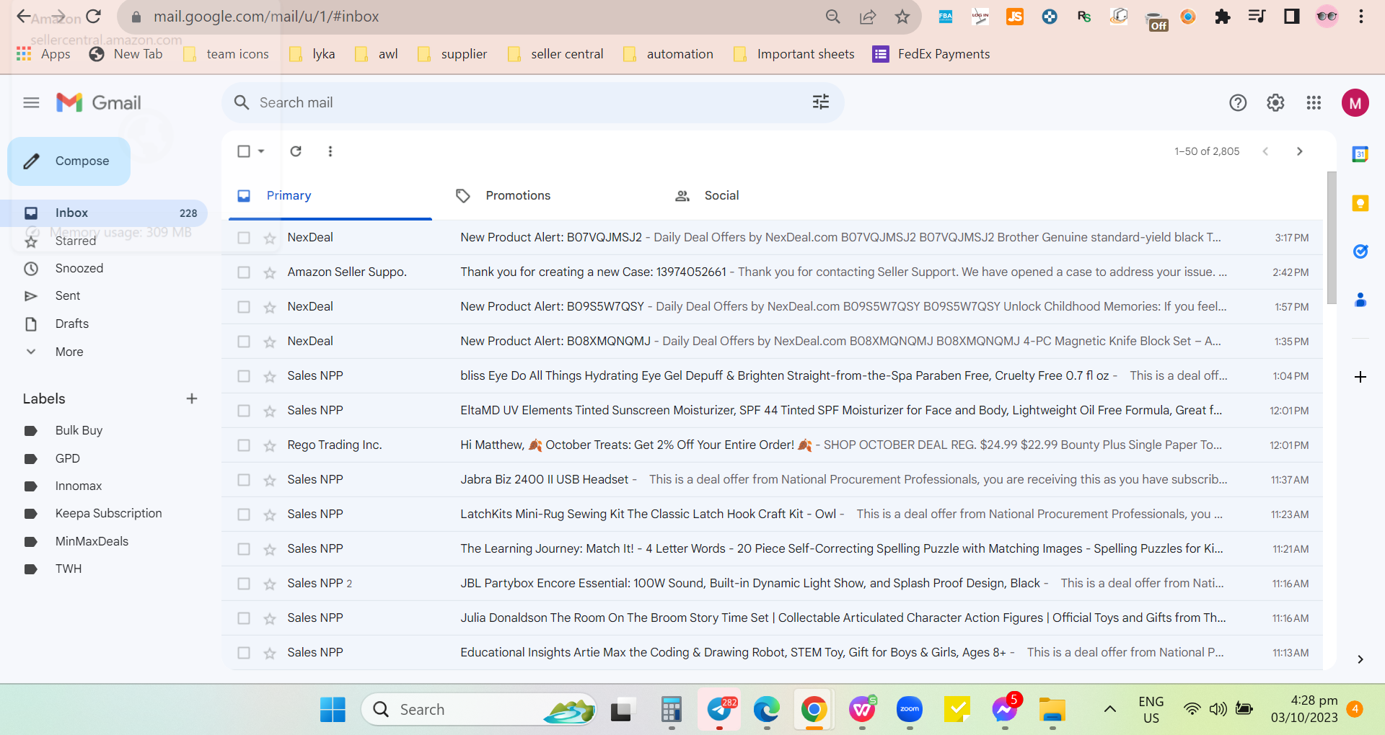Open Google Keep side panel icon
This screenshot has height=735, width=1385.
pyautogui.click(x=1360, y=203)
